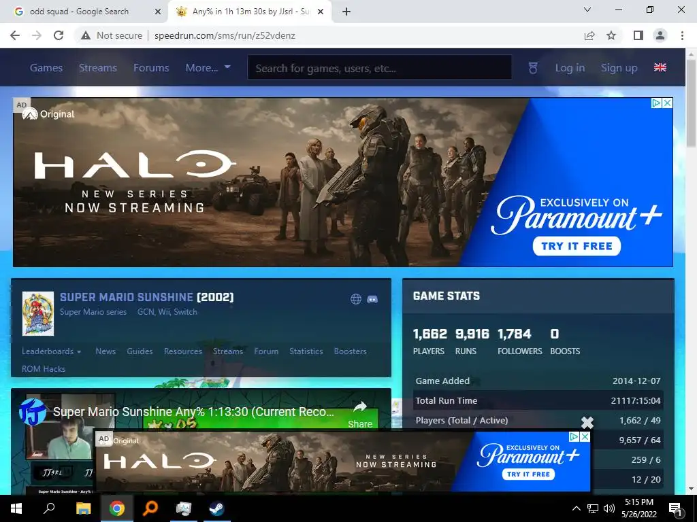
Task: Close the top Halo banner ad
Action: click(667, 103)
